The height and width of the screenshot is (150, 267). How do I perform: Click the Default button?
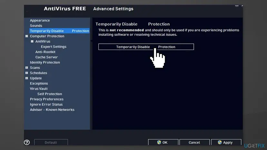tap(51, 142)
